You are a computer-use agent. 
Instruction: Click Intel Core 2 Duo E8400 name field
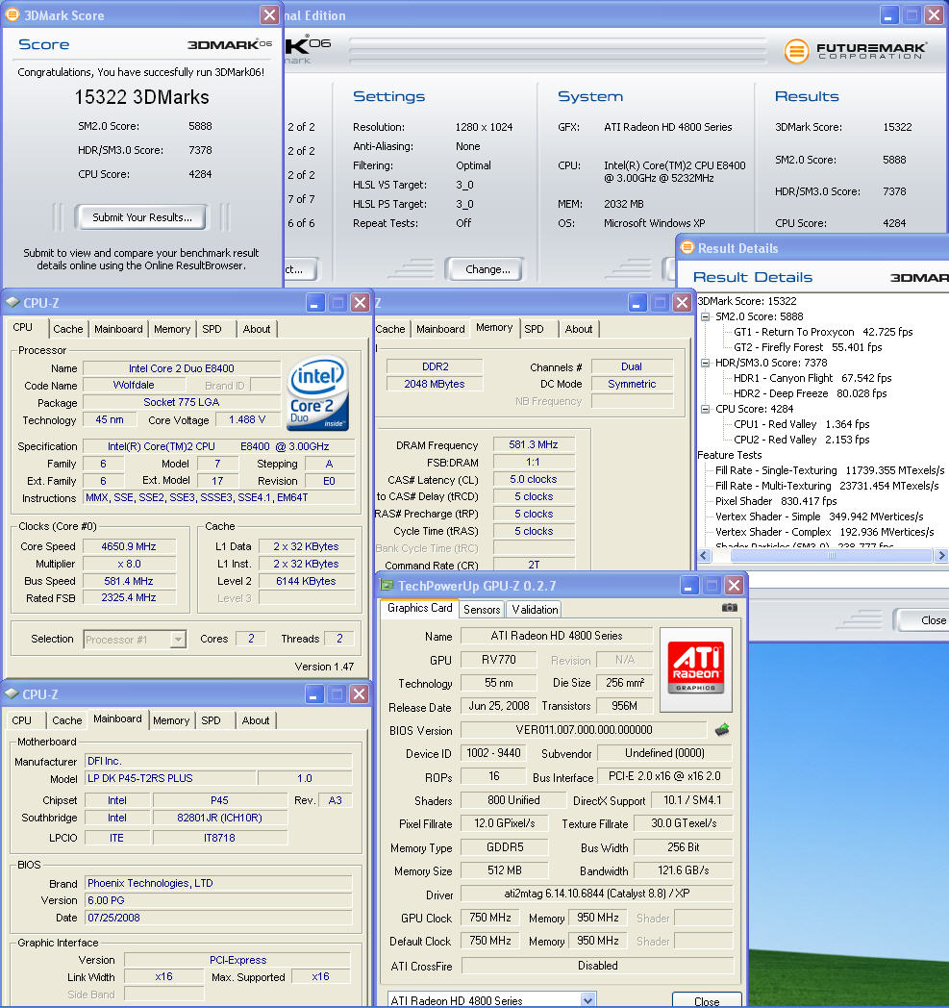(x=182, y=368)
